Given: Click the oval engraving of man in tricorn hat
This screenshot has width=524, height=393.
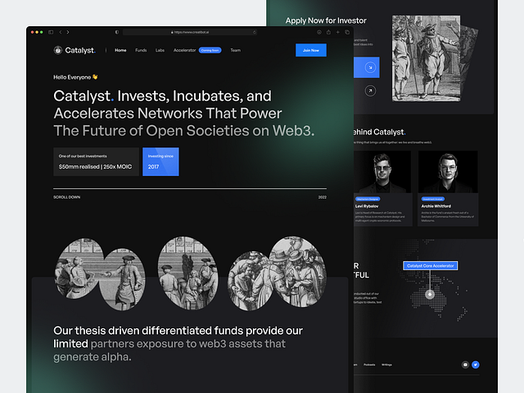Looking at the screenshot, I should click(x=123, y=279).
